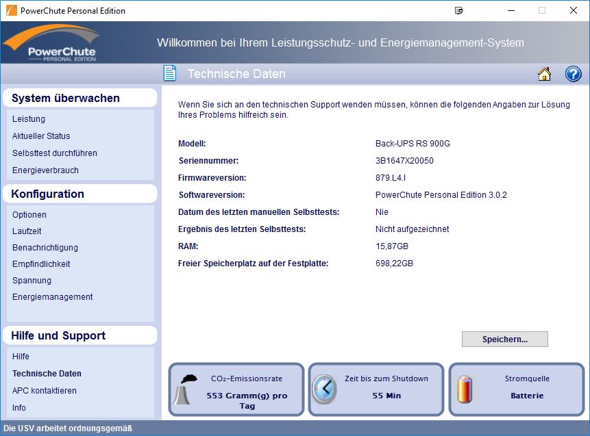Click the Nie self-test date value
Viewport: 590px width, 436px height.
(x=382, y=212)
